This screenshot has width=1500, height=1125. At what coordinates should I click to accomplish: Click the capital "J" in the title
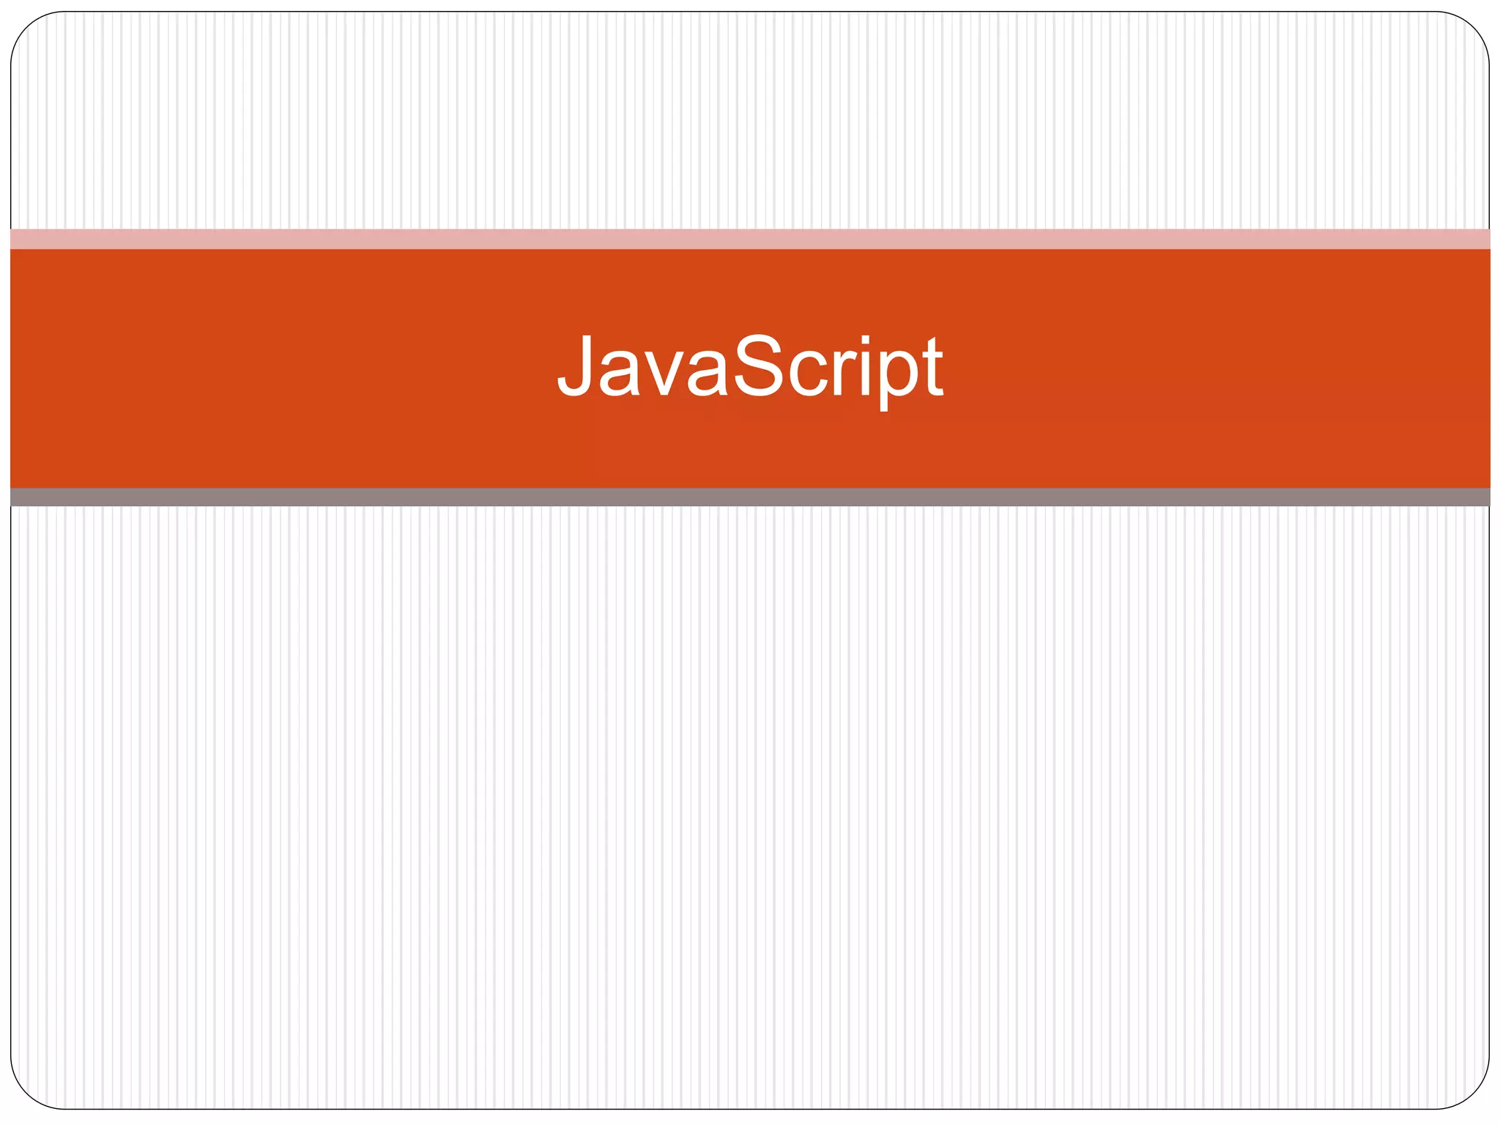576,365
